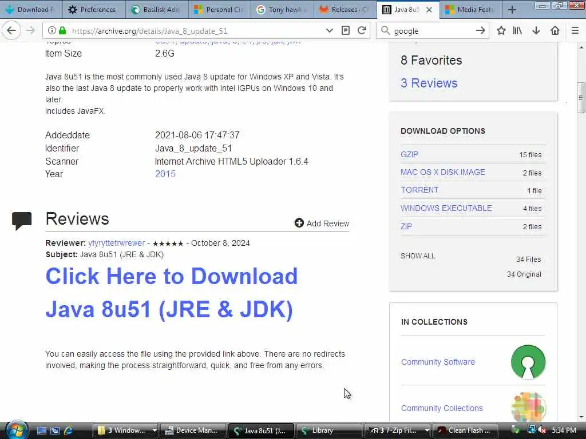Image resolution: width=586 pixels, height=439 pixels.
Task: Click the browser Back arrow button
Action: (x=11, y=30)
